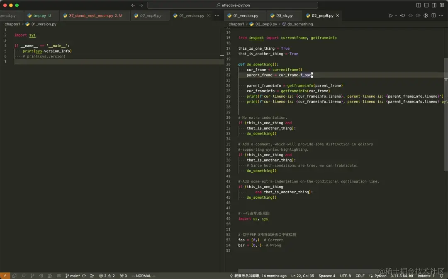This screenshot has width=448, height=279.
Task: Open Git graph icon in status bar
Action: (92, 276)
